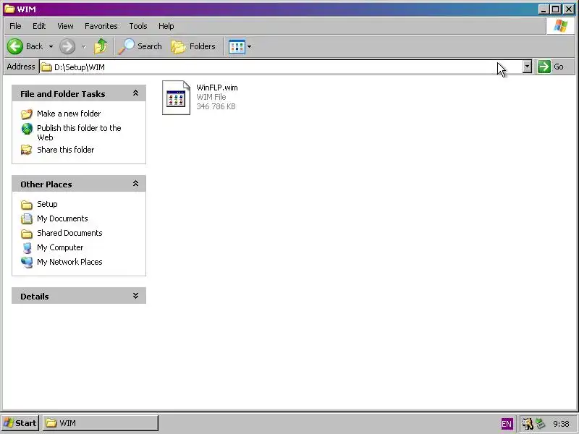Click Publish this folder to the Web

point(79,132)
